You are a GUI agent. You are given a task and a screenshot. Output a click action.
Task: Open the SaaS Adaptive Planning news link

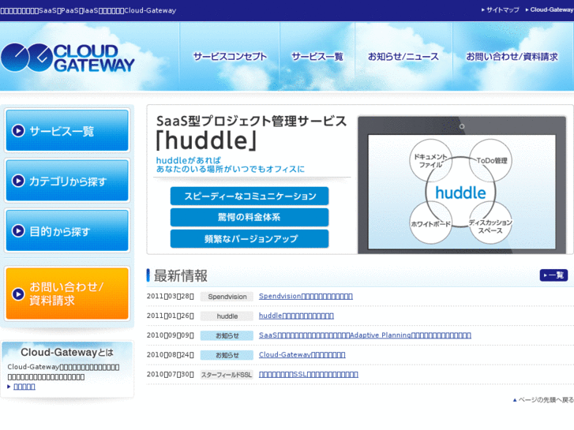tap(365, 335)
